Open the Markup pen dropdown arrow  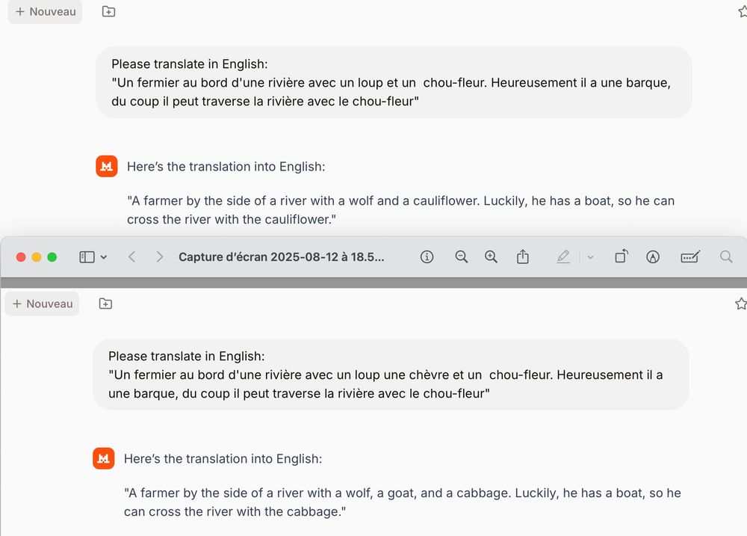[589, 256]
